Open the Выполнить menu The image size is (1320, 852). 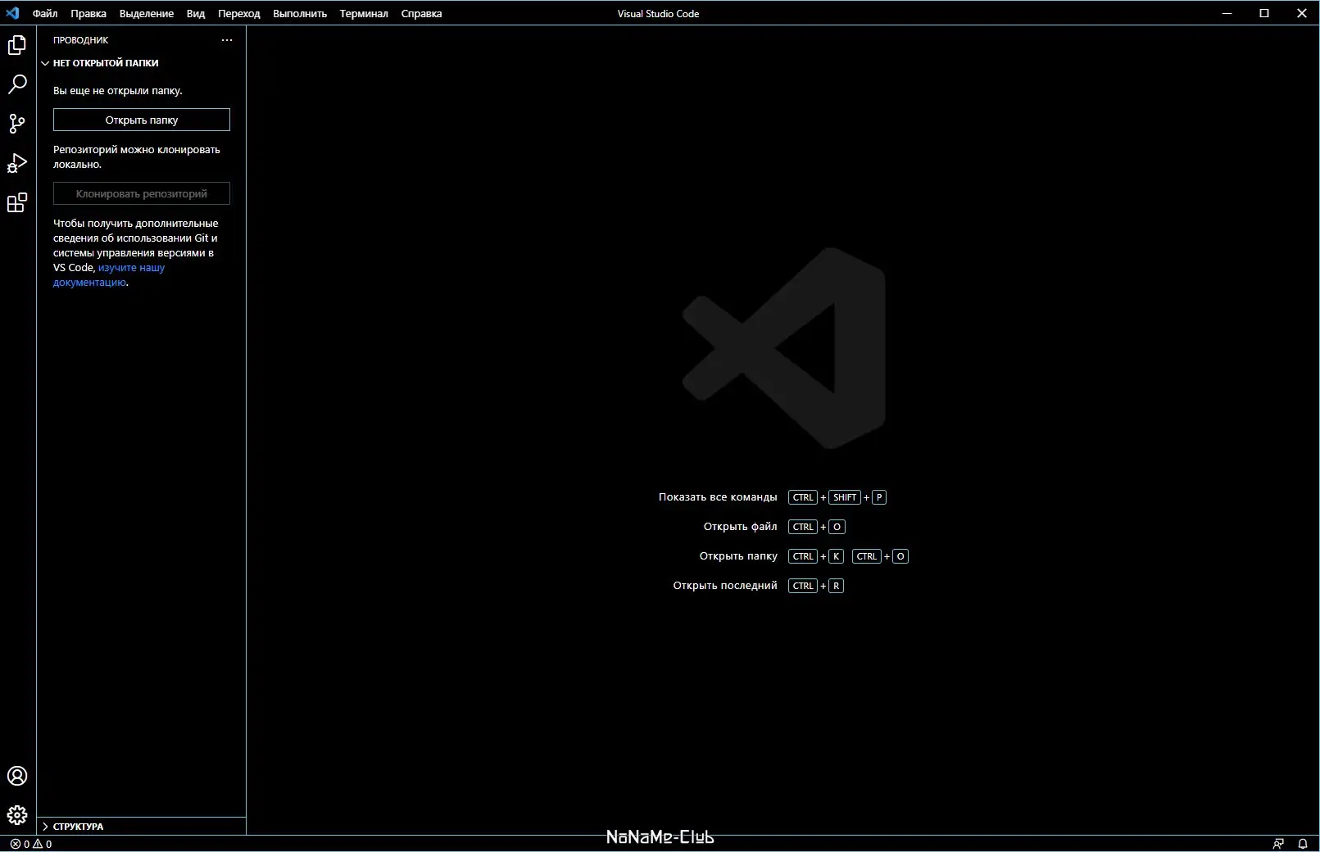pos(300,13)
